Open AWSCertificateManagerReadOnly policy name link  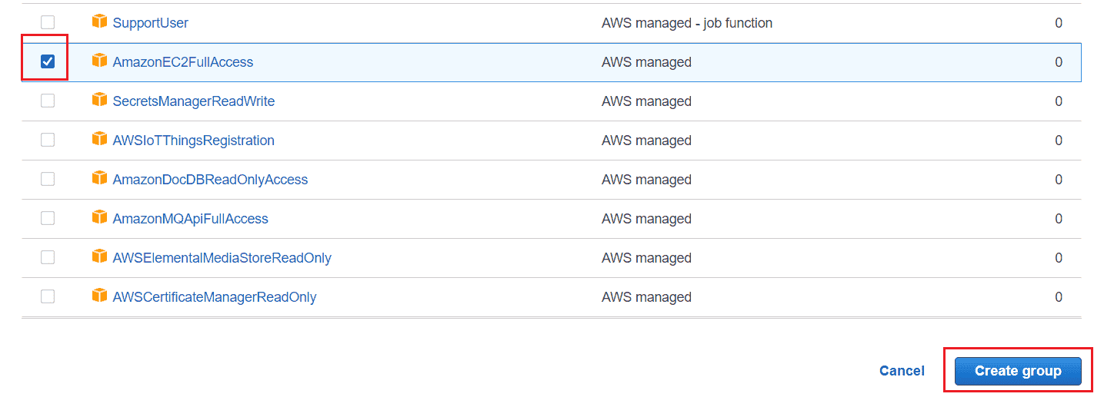click(215, 297)
